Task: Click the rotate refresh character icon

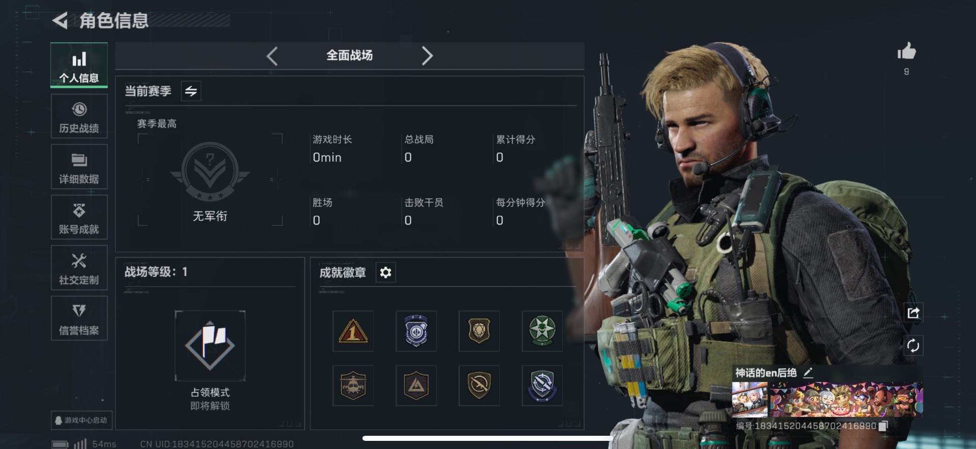Action: [913, 346]
